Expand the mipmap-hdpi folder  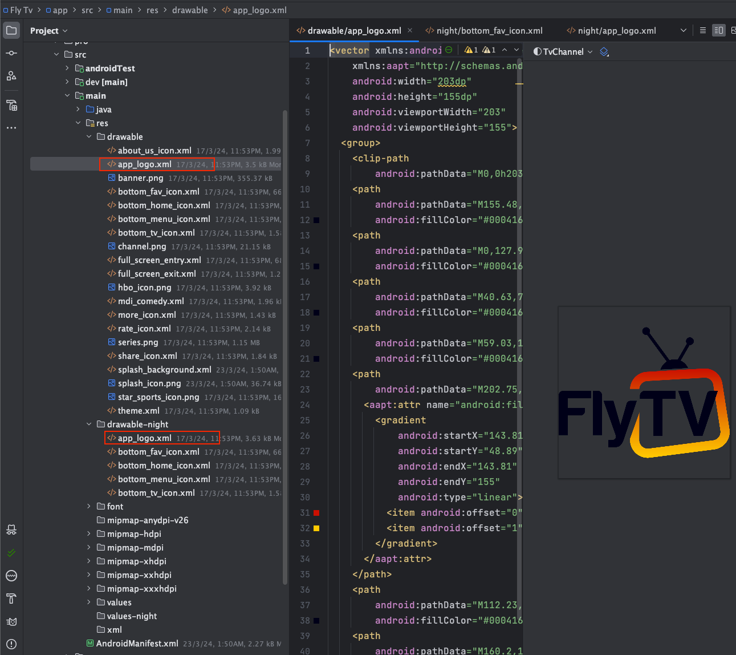89,534
